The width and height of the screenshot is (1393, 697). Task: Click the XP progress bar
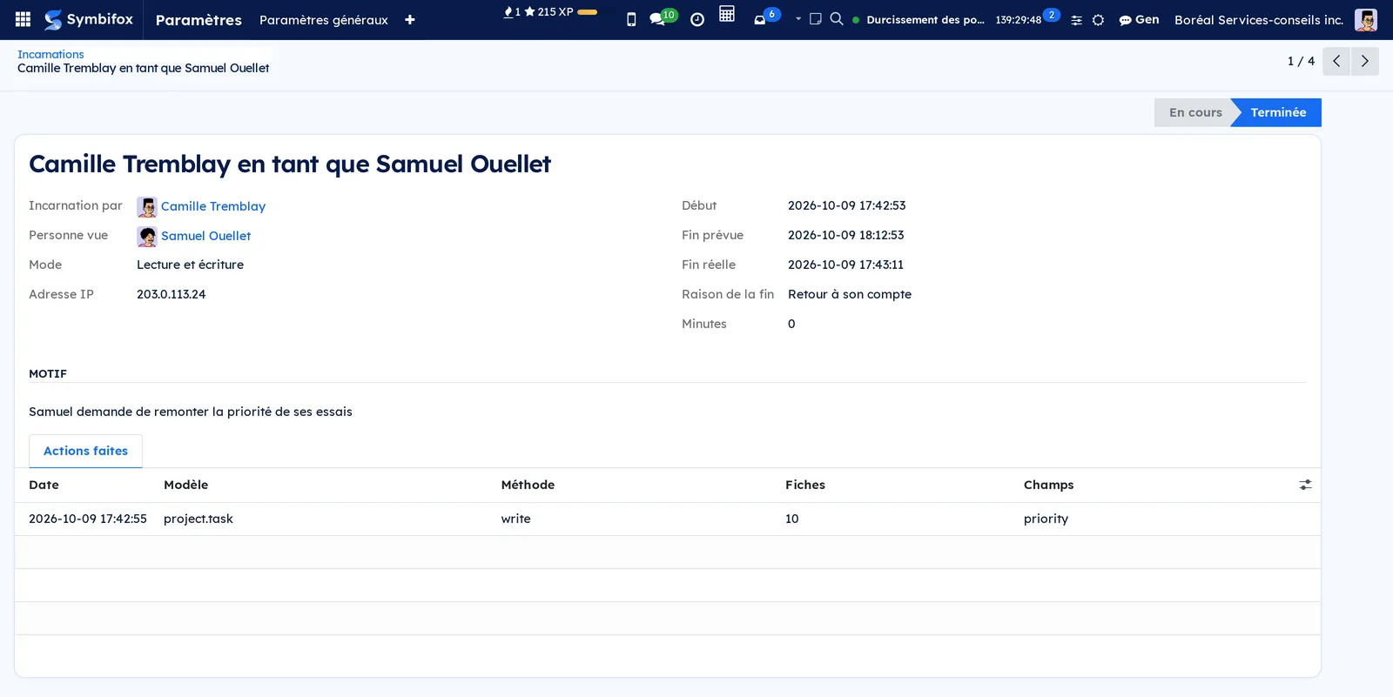click(x=588, y=12)
